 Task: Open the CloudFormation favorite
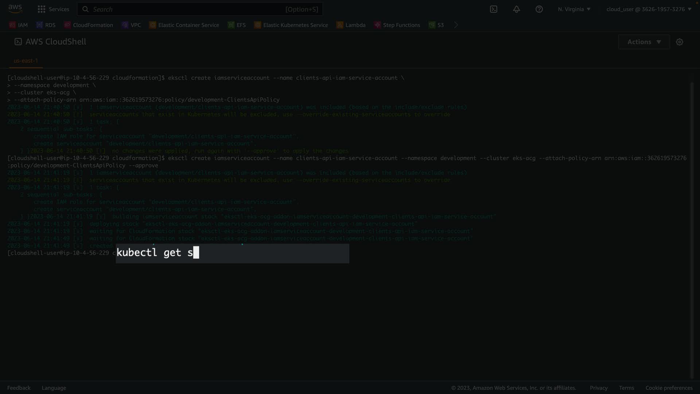[89, 25]
